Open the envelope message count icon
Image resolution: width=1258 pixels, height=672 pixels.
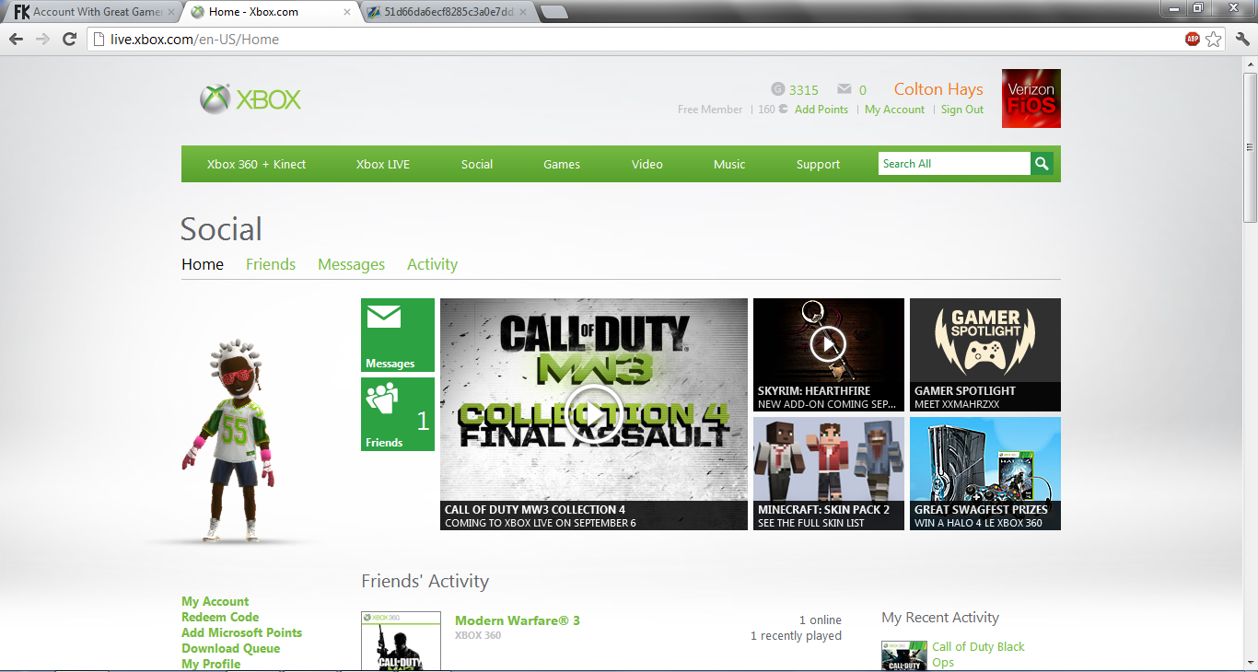pos(844,89)
